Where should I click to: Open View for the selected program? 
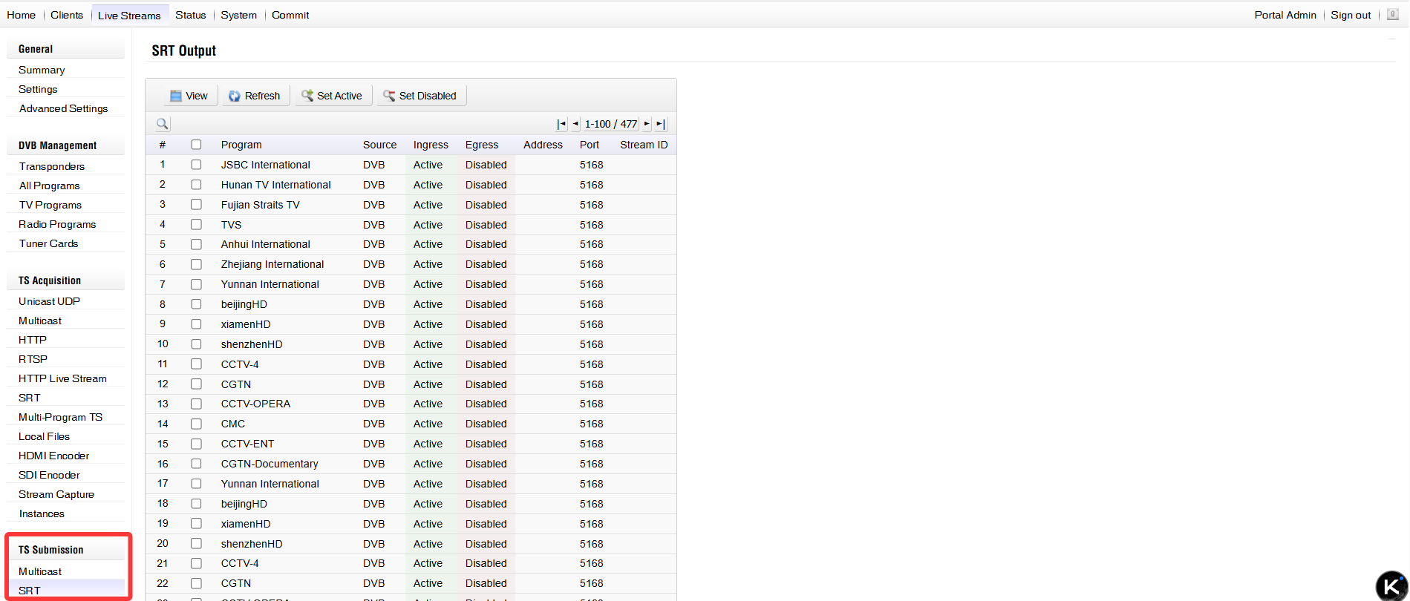point(189,96)
